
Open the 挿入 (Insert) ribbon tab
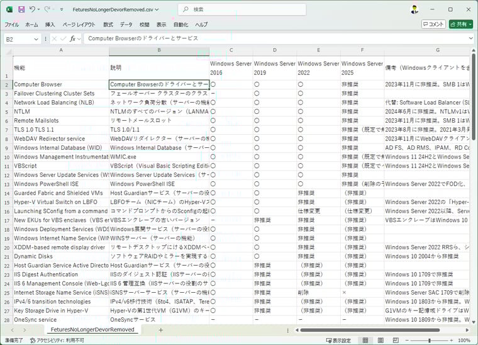(50, 25)
